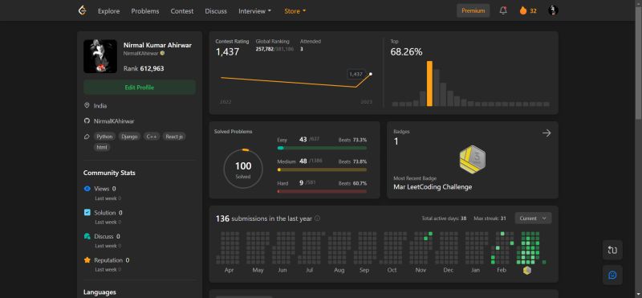Go to the Explore page

[108, 11]
